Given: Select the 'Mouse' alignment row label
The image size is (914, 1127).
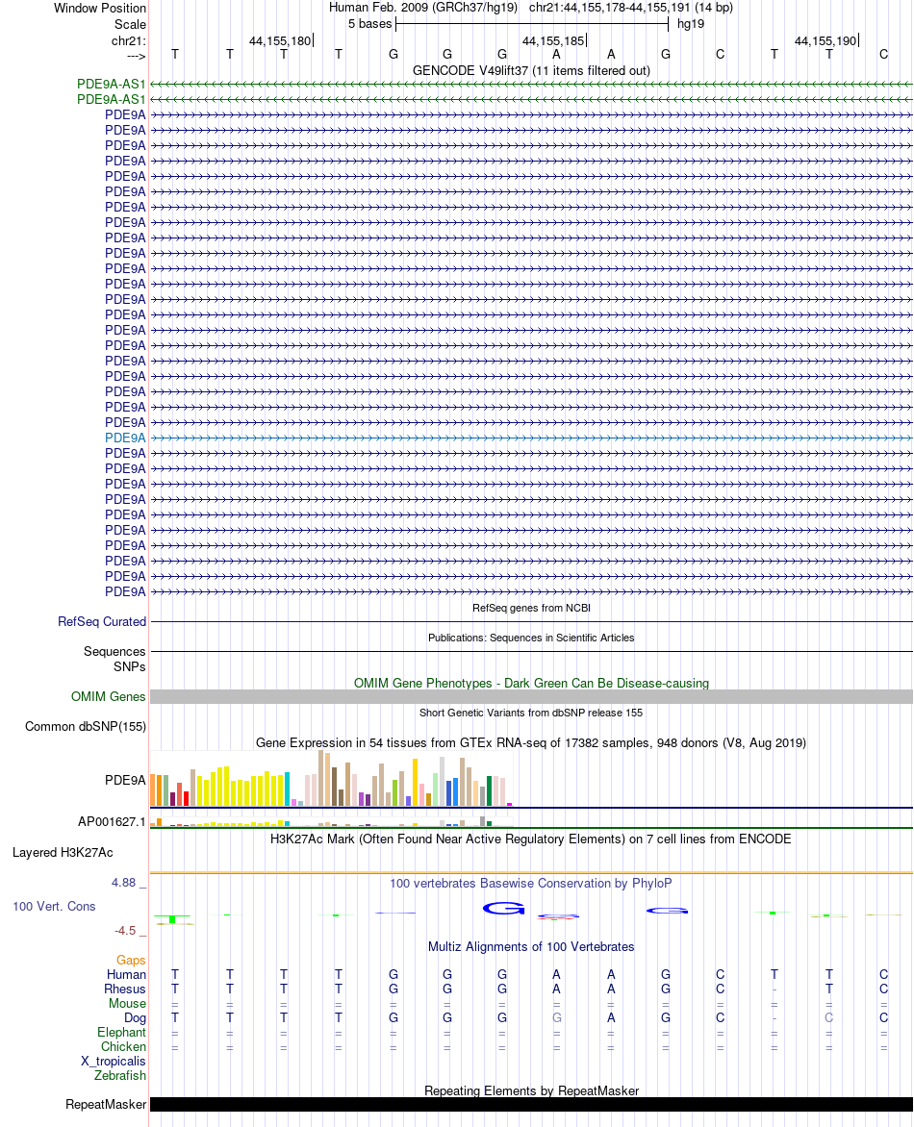Looking at the screenshot, I should (127, 1003).
